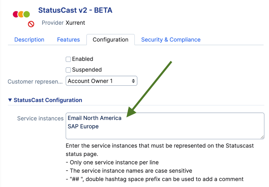Open the Features tab
This screenshot has height=187, width=269.
(x=68, y=40)
